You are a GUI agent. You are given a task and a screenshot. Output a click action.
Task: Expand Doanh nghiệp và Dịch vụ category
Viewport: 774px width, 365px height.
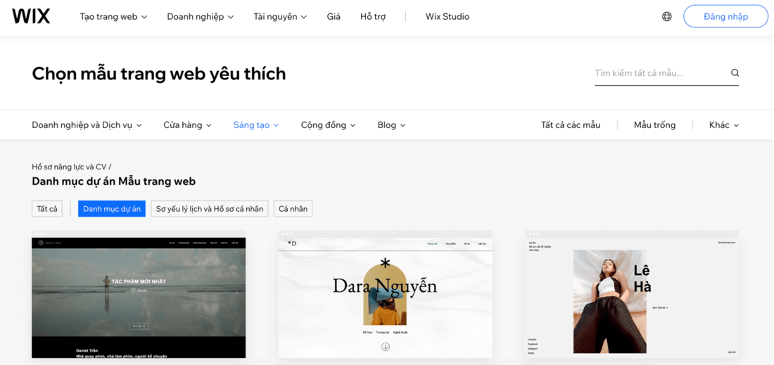tap(87, 125)
